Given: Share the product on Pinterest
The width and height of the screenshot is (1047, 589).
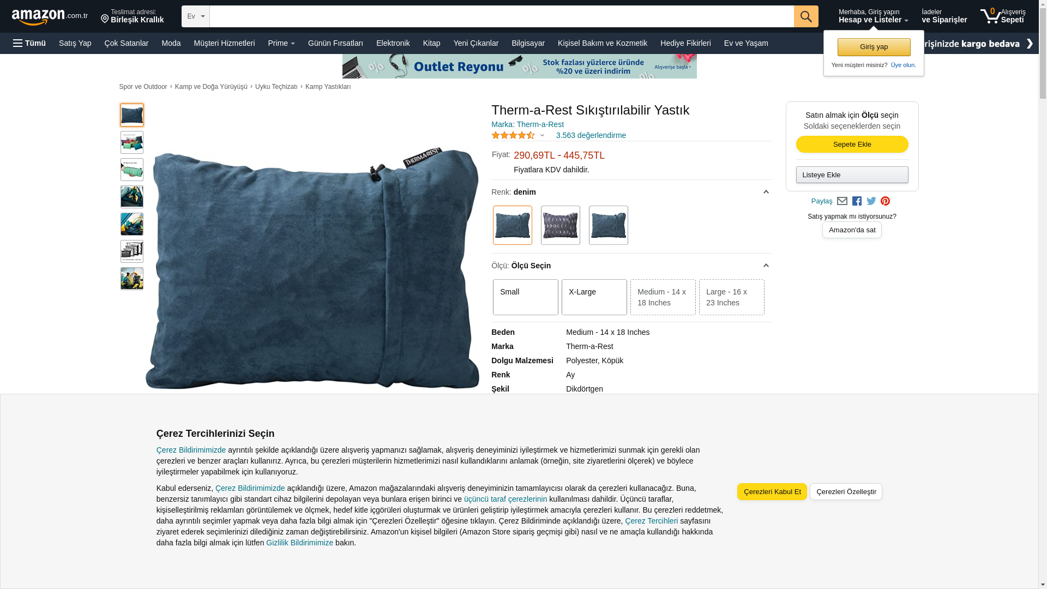Looking at the screenshot, I should [x=885, y=201].
